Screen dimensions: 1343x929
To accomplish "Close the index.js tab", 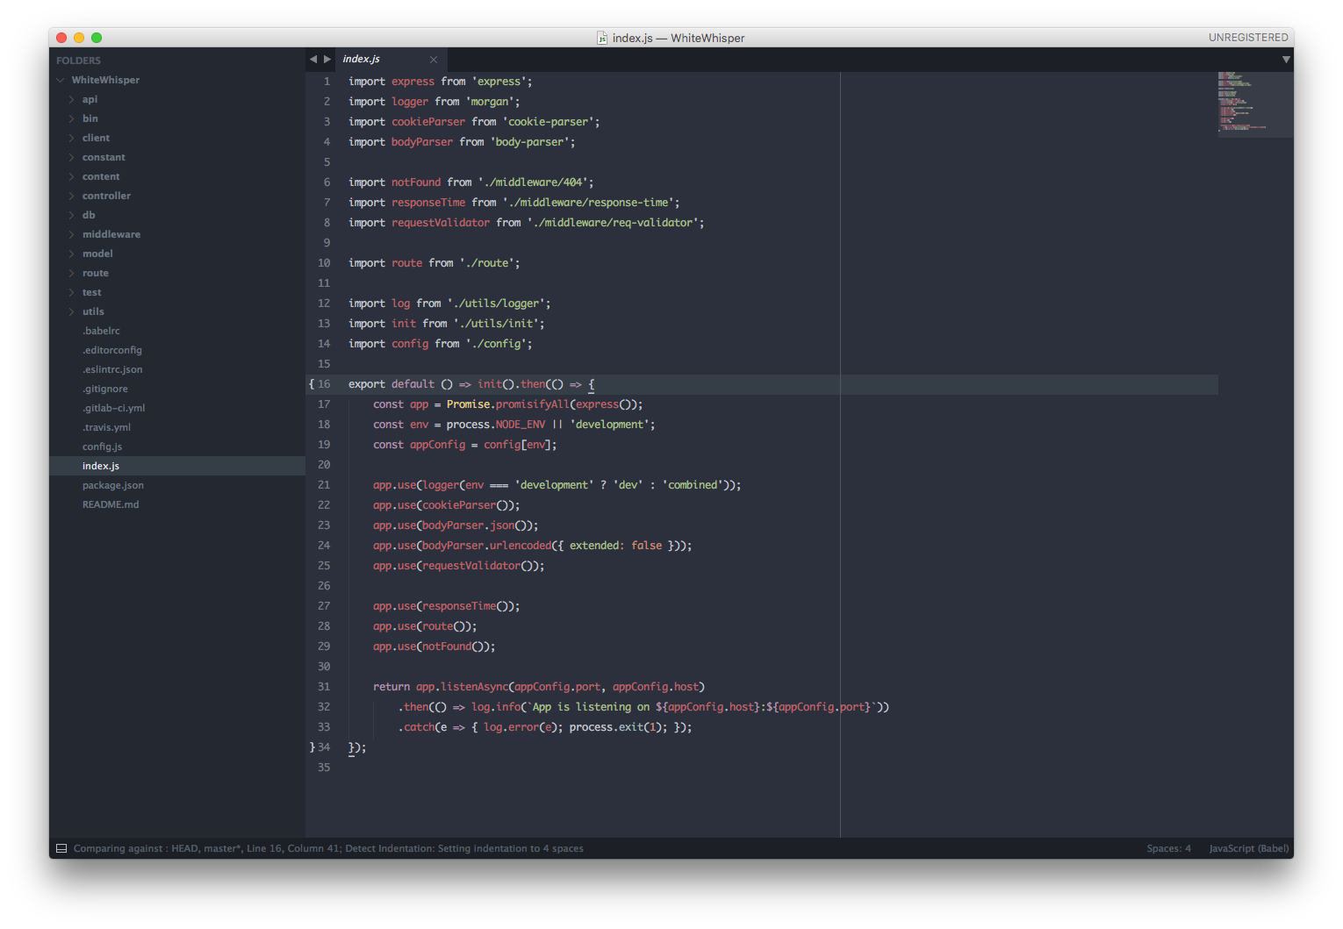I will coord(434,60).
